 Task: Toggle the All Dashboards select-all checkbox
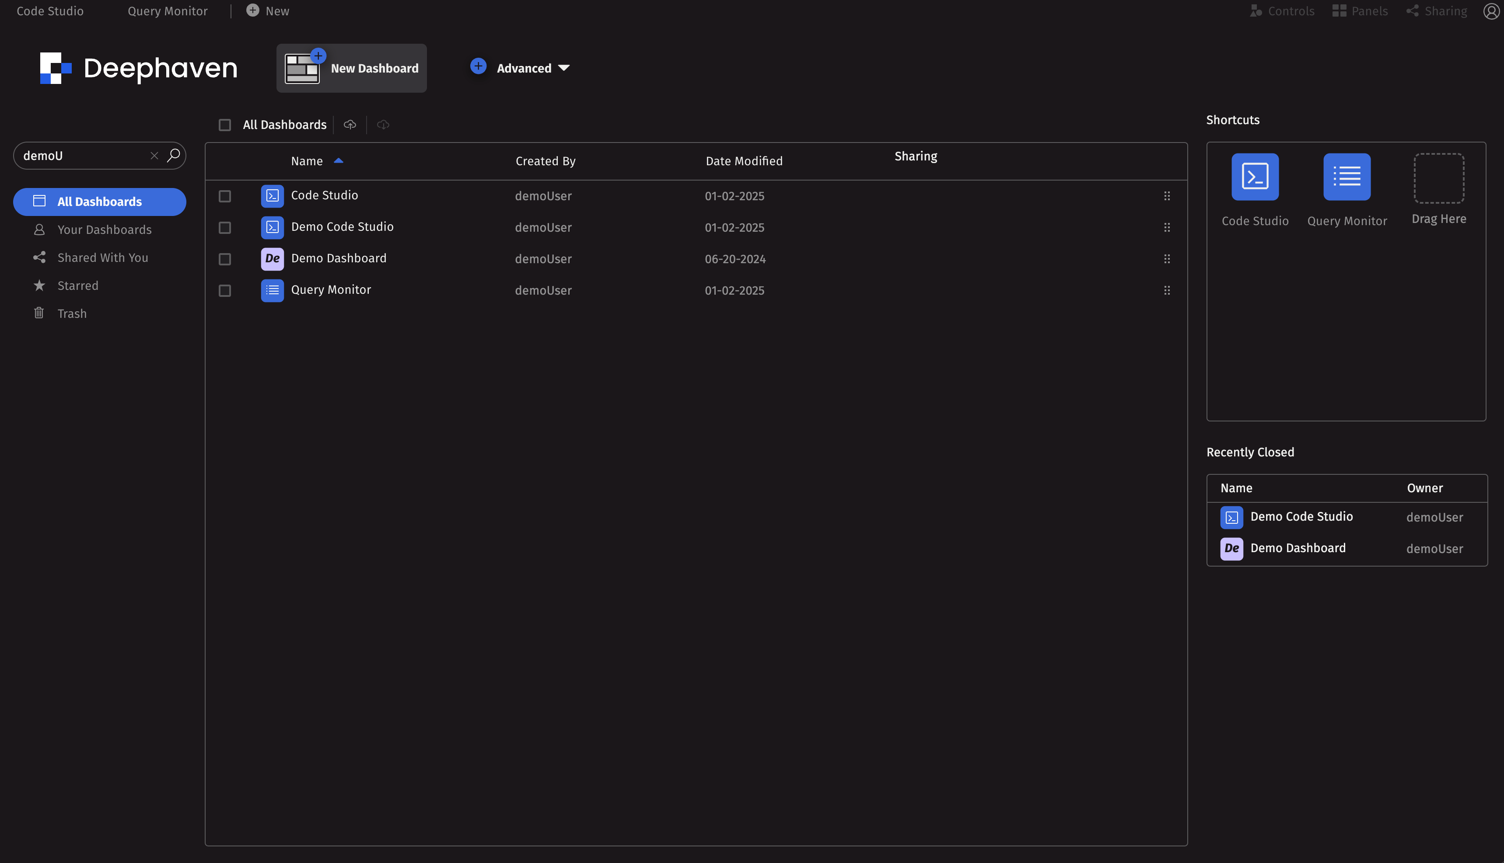pyautogui.click(x=225, y=125)
